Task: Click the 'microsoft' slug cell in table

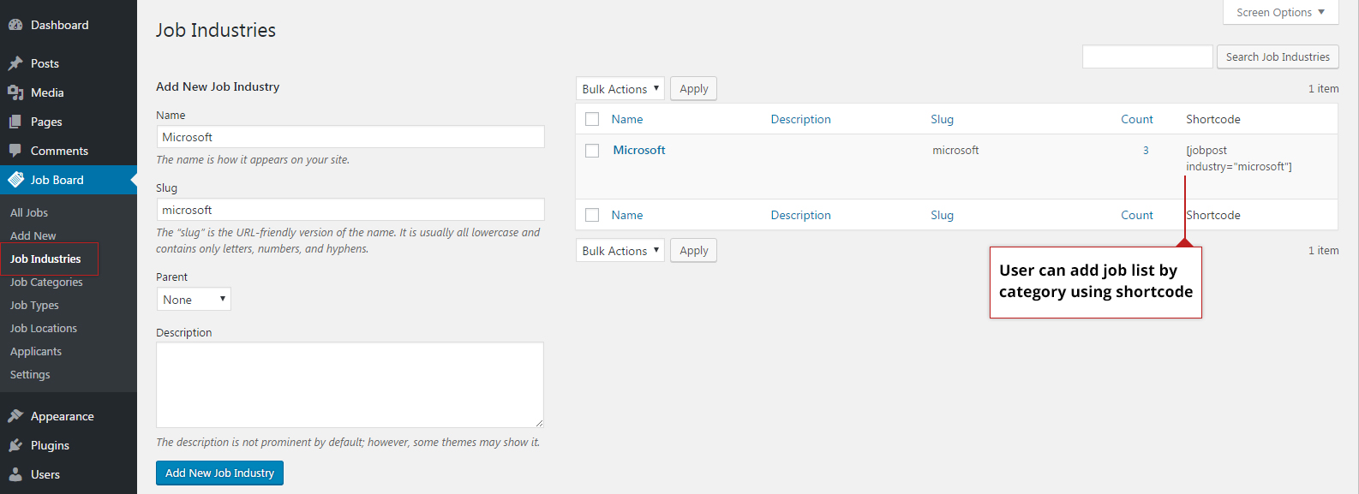Action: pyautogui.click(x=955, y=150)
